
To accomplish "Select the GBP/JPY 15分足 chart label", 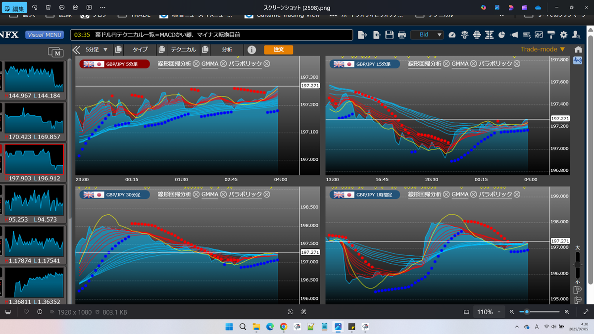I will coord(365,64).
